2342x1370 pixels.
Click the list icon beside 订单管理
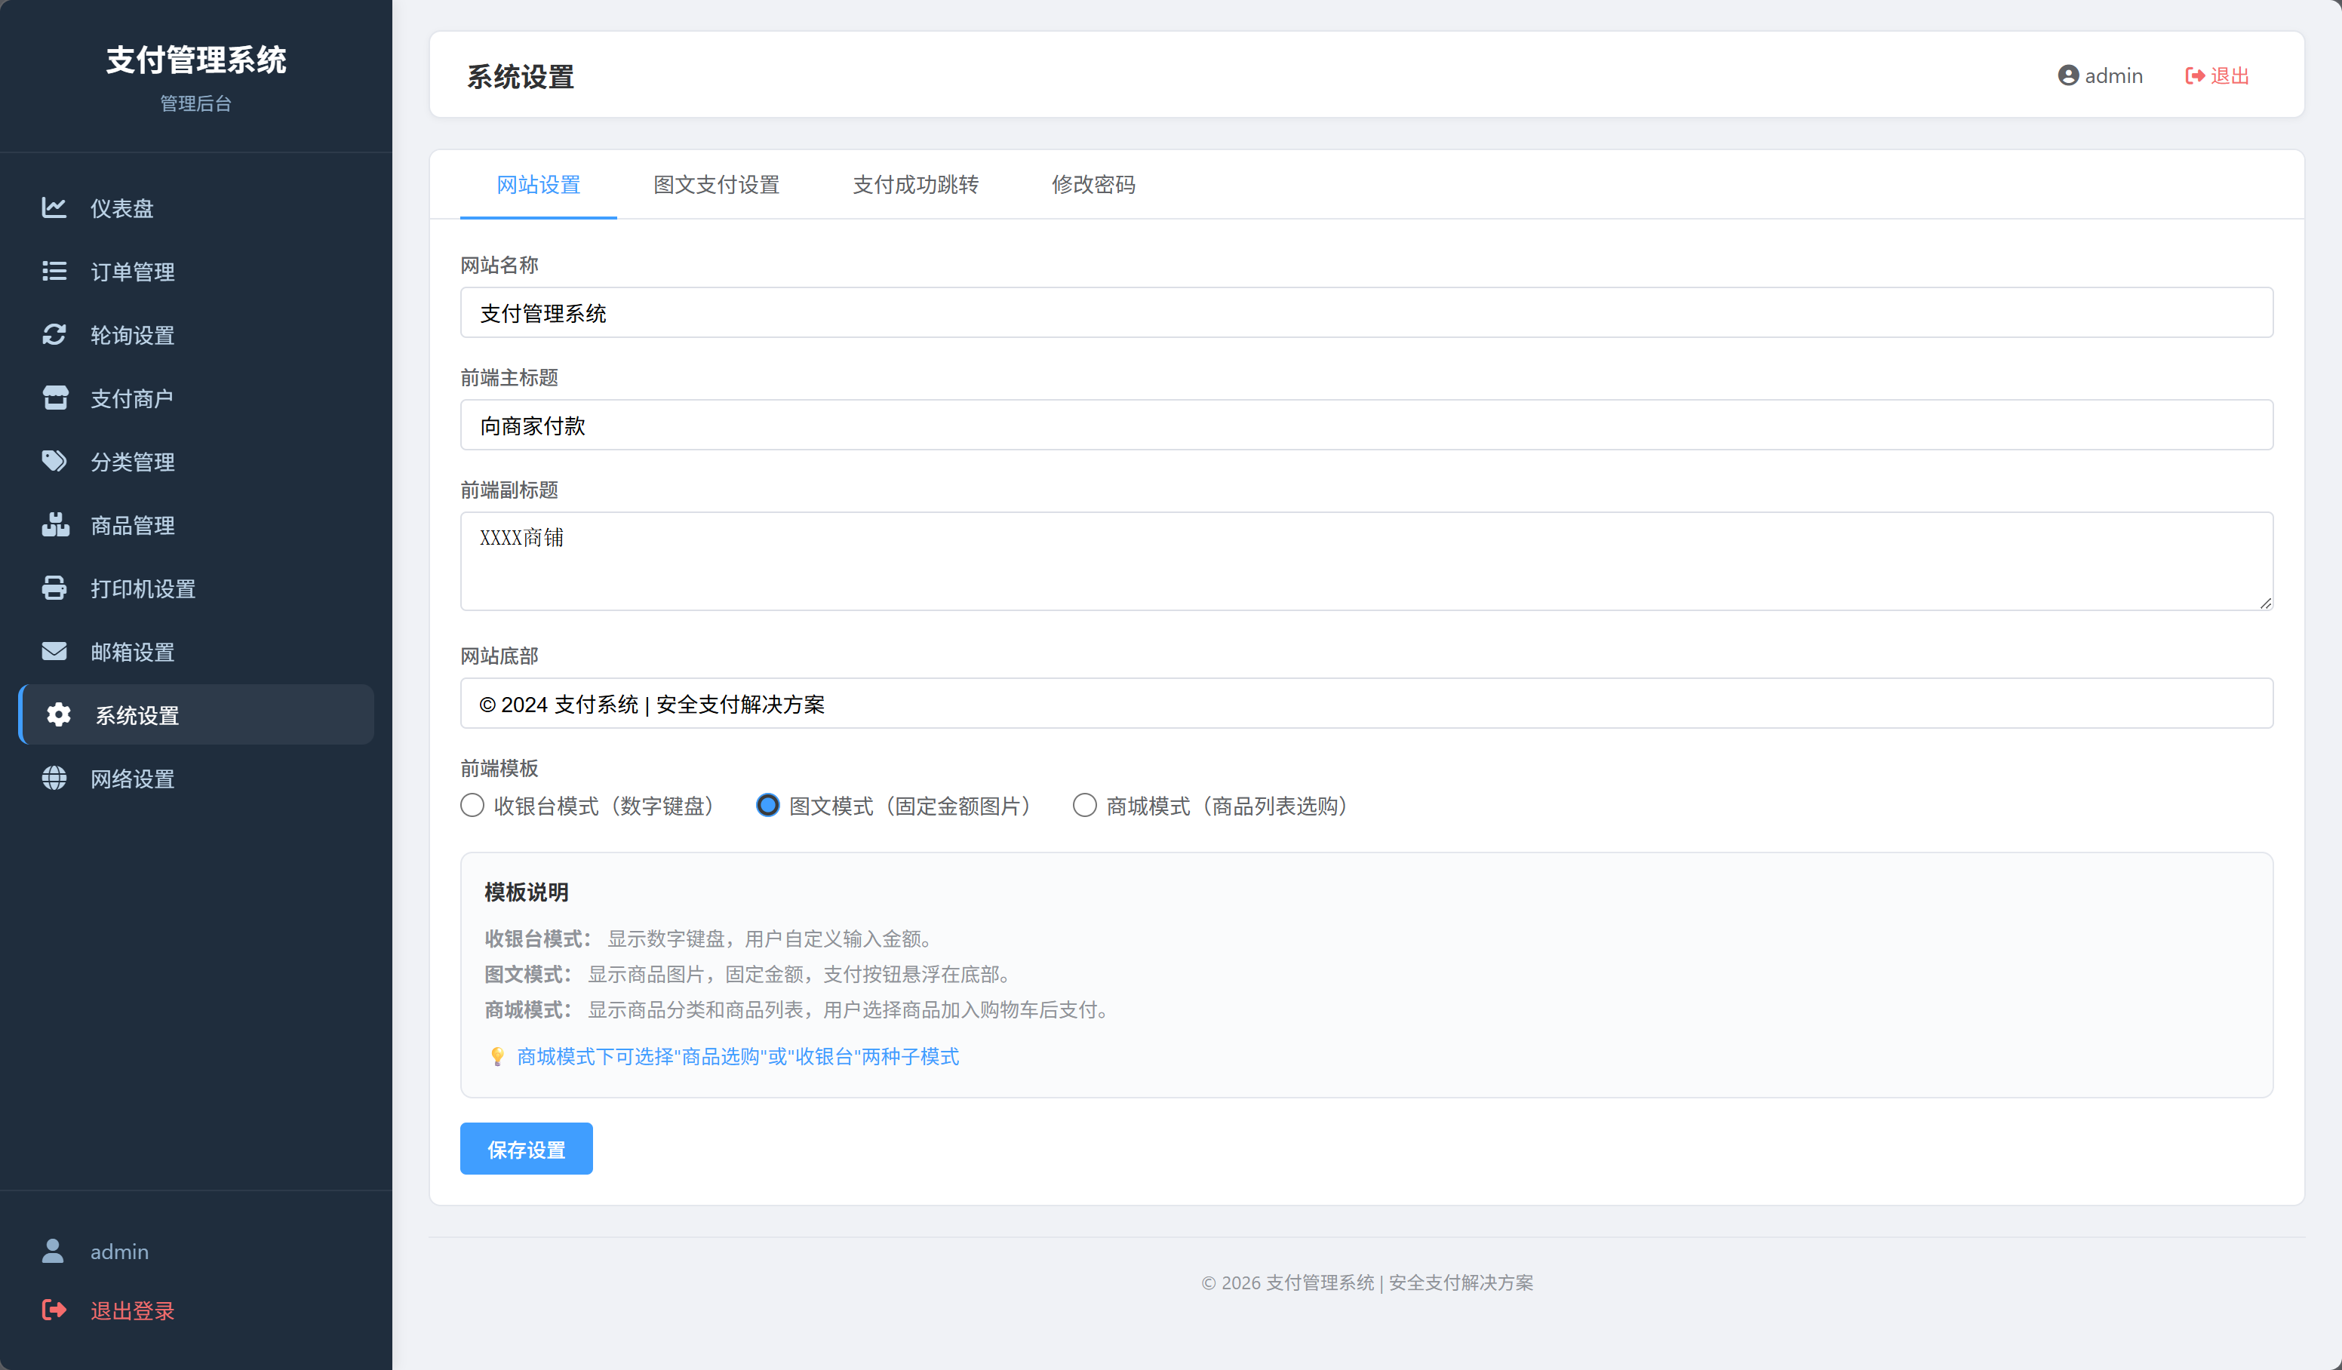click(x=54, y=271)
